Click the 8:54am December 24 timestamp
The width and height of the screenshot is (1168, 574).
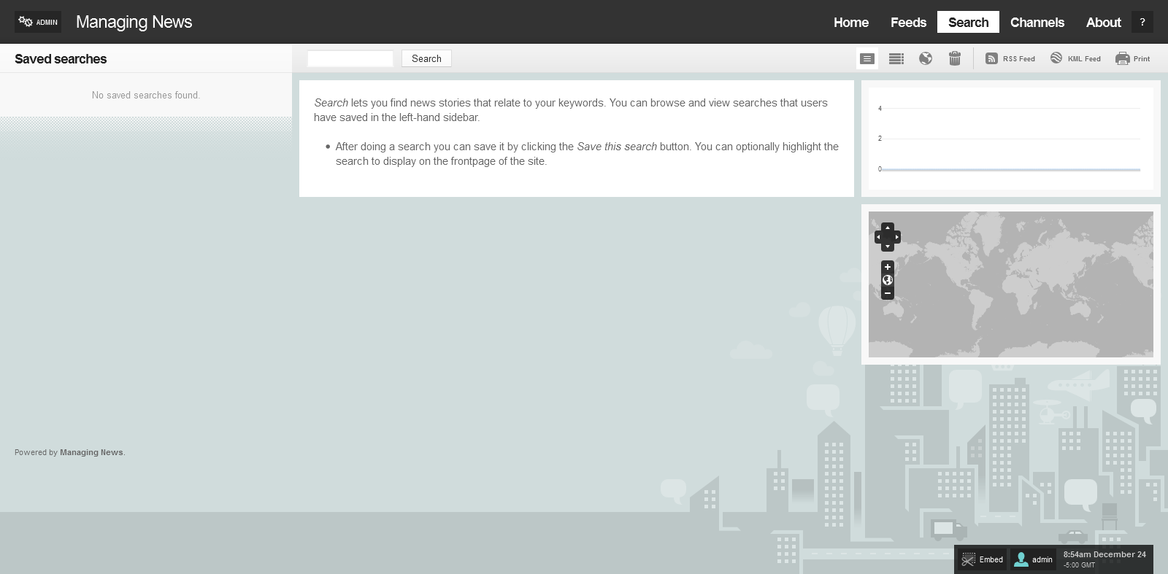(x=1104, y=554)
